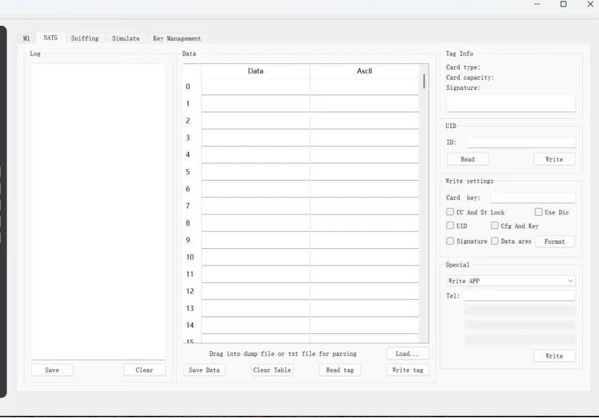Maximize the application window
Screen dimensions: 599x418
click(x=564, y=4)
